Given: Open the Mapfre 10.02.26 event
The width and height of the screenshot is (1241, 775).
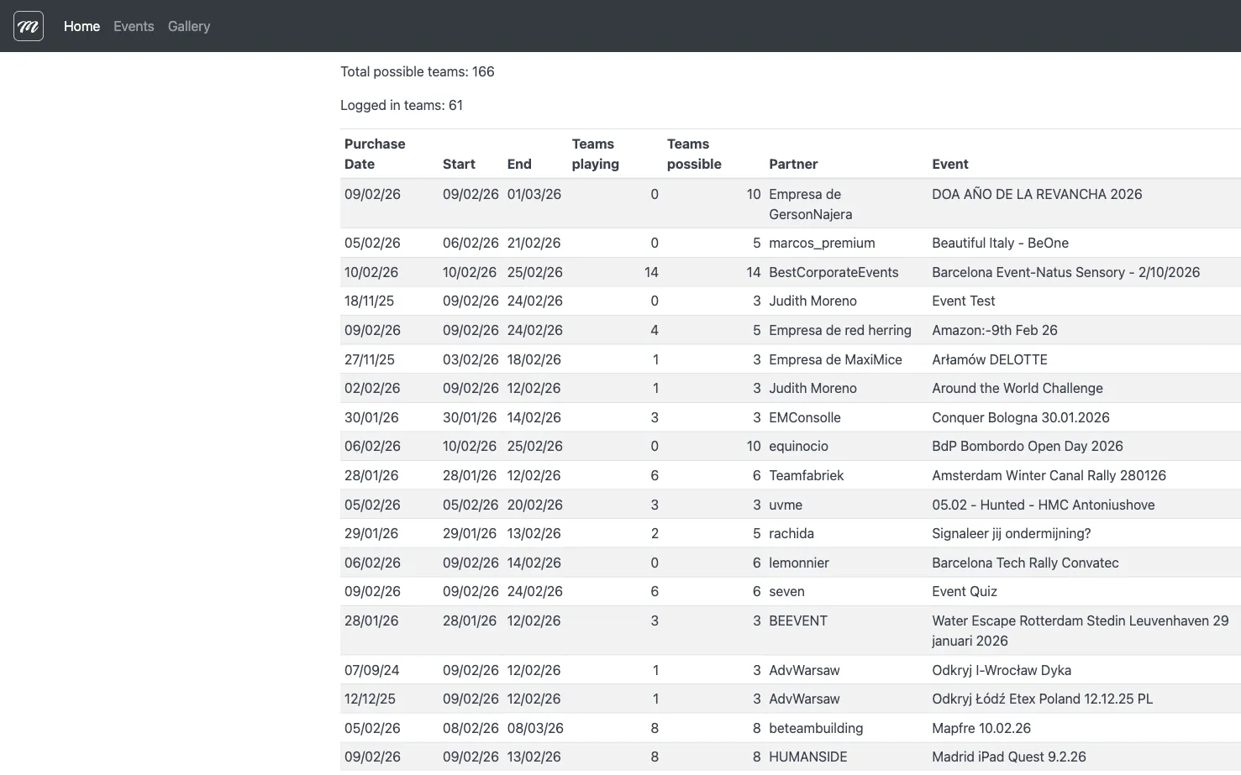Looking at the screenshot, I should point(981,728).
